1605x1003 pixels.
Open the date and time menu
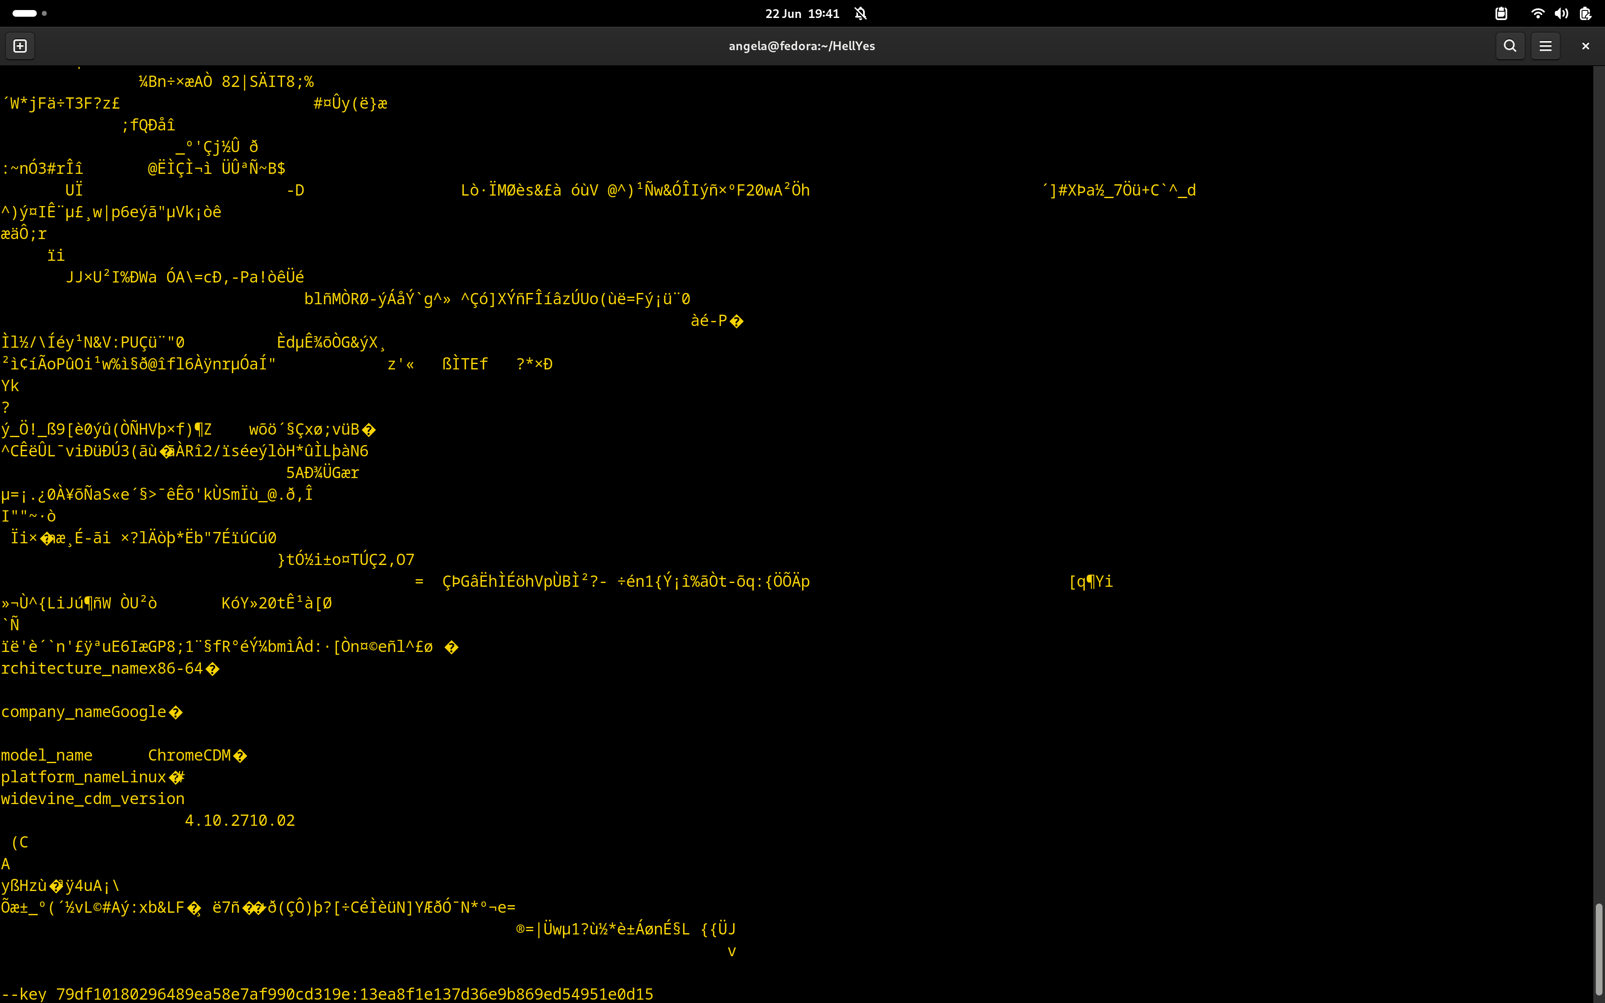tap(802, 13)
